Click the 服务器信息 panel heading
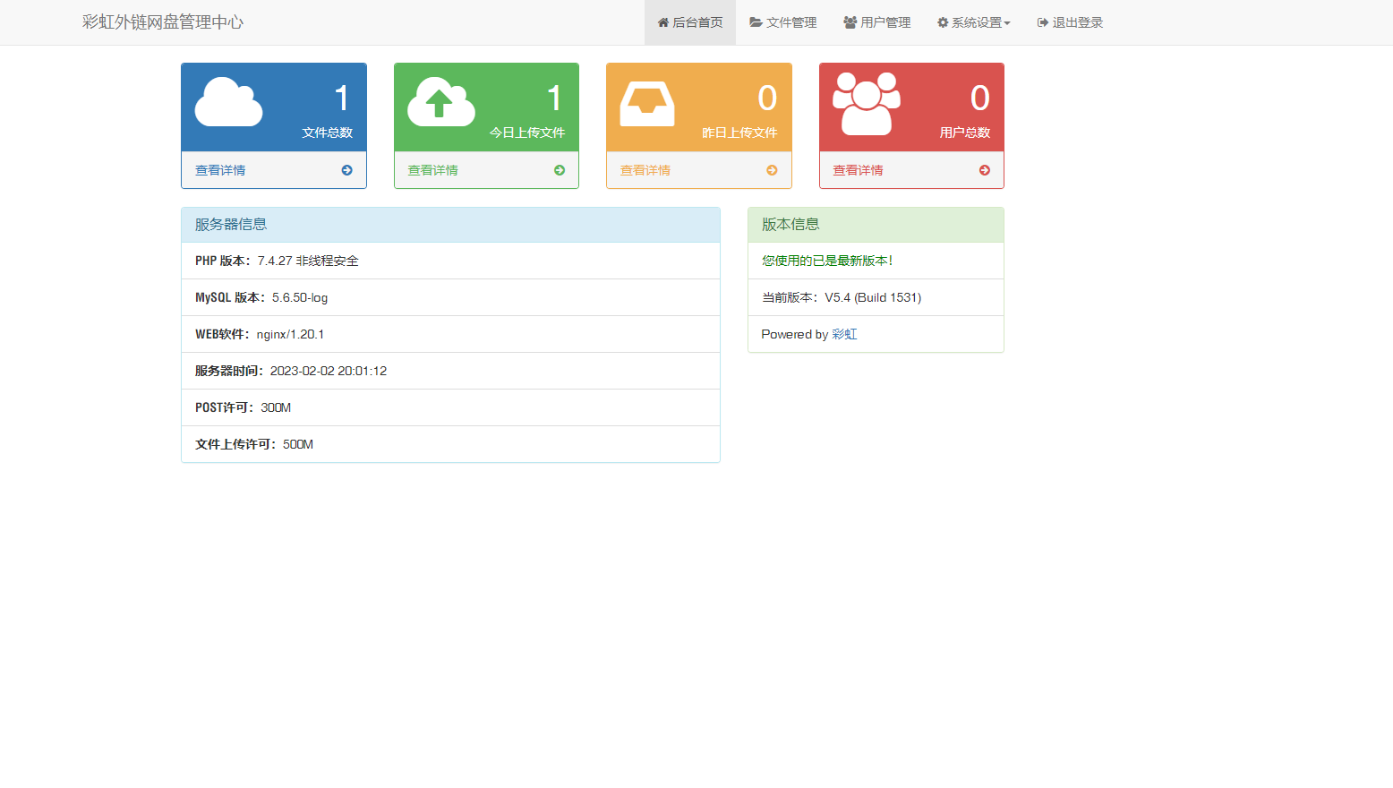The image size is (1393, 788). tap(231, 225)
